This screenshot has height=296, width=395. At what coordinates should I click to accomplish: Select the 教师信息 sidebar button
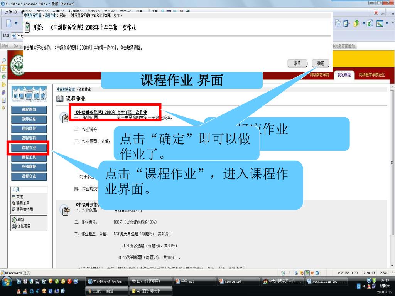click(29, 119)
